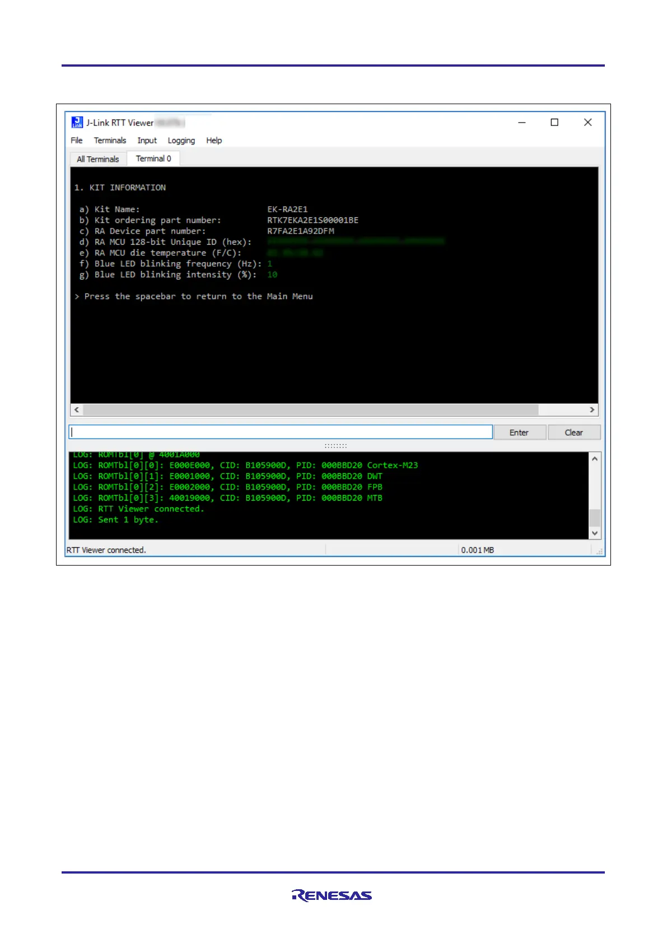667x943 pixels.
Task: Click the log line ending 'MTB'
Action: coord(227,498)
